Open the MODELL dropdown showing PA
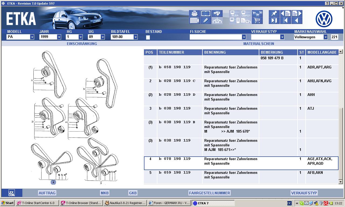 (x=32, y=37)
